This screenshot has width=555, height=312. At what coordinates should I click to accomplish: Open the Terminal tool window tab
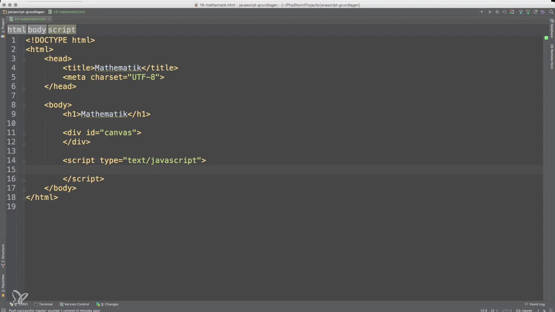[x=44, y=304]
